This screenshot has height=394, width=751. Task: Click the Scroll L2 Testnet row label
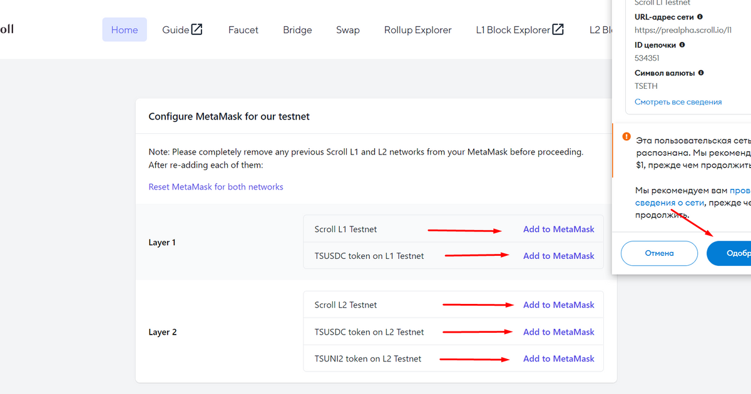(346, 305)
